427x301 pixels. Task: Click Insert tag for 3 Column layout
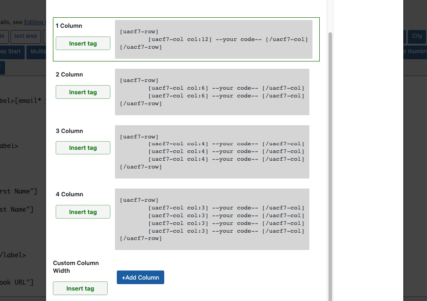tap(83, 148)
